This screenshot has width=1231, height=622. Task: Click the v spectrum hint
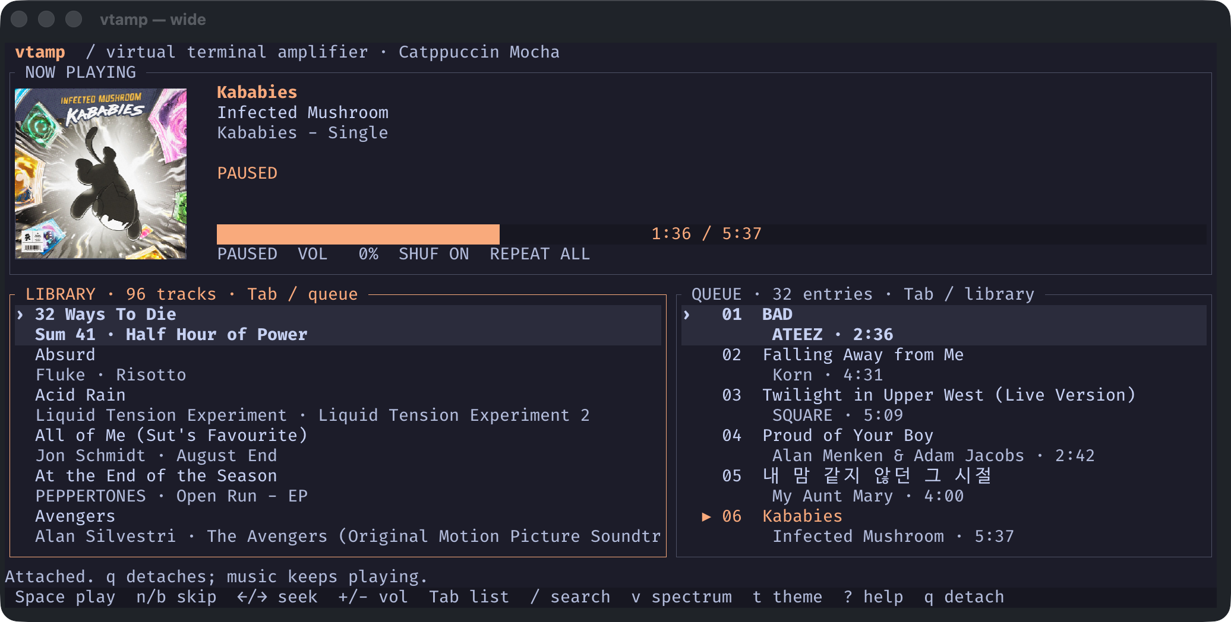tap(681, 597)
